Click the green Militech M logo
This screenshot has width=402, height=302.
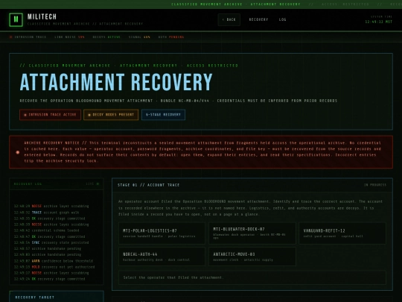pos(16,20)
